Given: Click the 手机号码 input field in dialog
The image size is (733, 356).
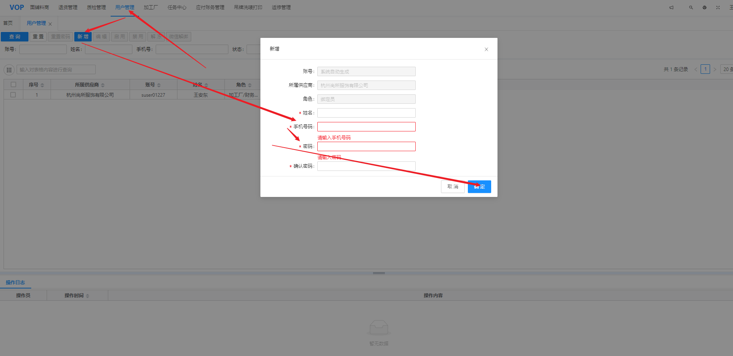Looking at the screenshot, I should (366, 127).
